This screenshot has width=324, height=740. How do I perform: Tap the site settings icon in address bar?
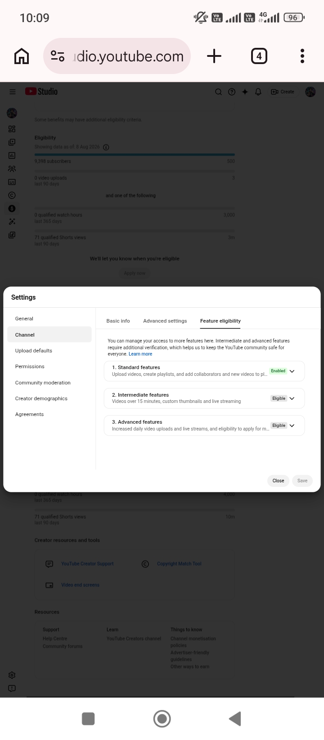click(58, 56)
